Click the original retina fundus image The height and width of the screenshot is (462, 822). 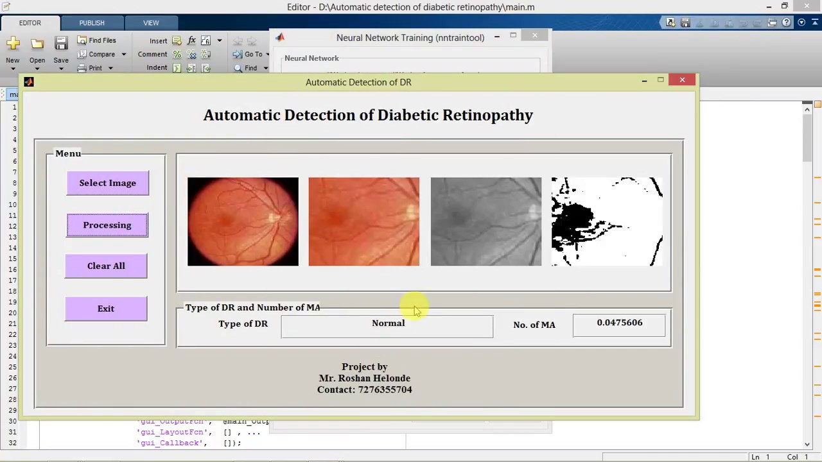pyautogui.click(x=243, y=221)
